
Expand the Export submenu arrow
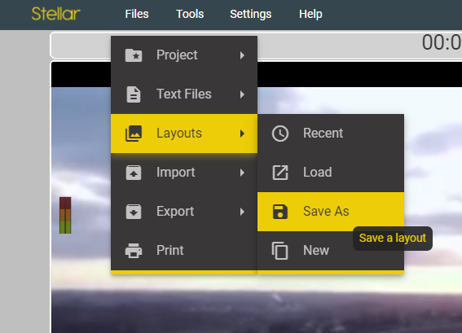point(242,212)
